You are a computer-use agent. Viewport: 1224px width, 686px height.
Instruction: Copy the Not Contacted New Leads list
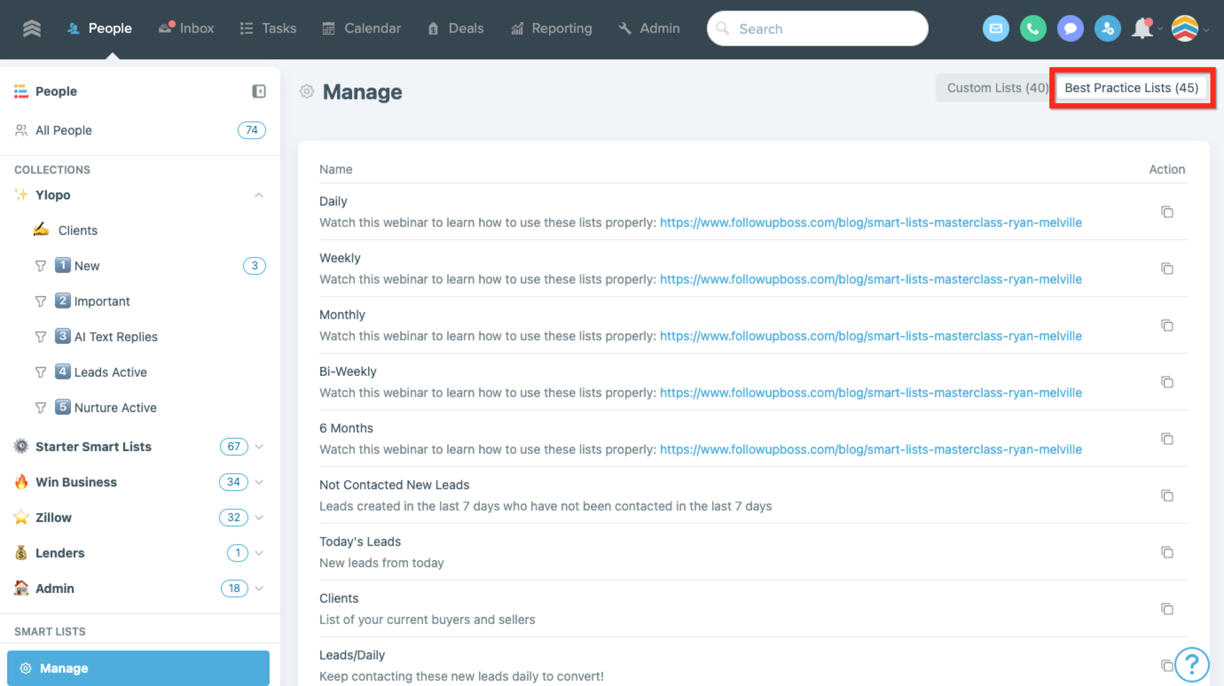click(x=1167, y=495)
